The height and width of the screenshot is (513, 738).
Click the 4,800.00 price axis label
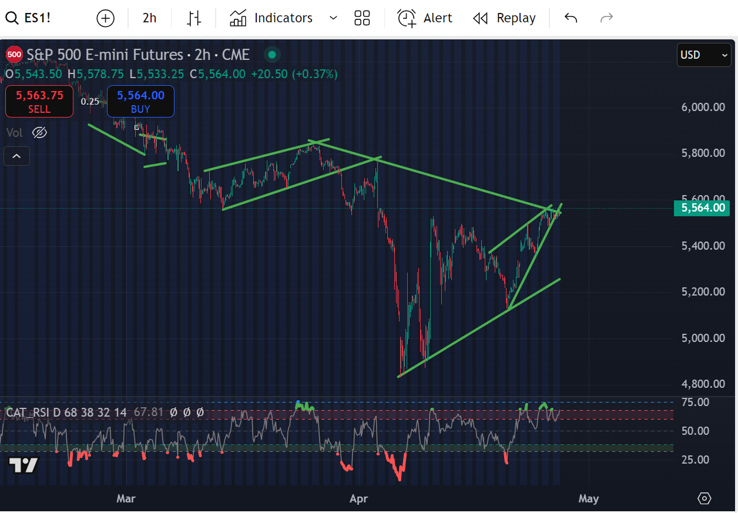[703, 384]
